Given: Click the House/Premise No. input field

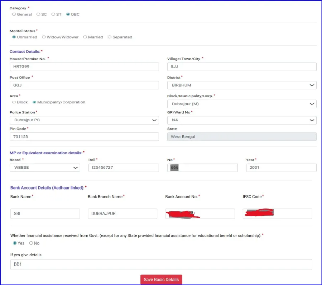Looking at the screenshot, I should point(84,67).
